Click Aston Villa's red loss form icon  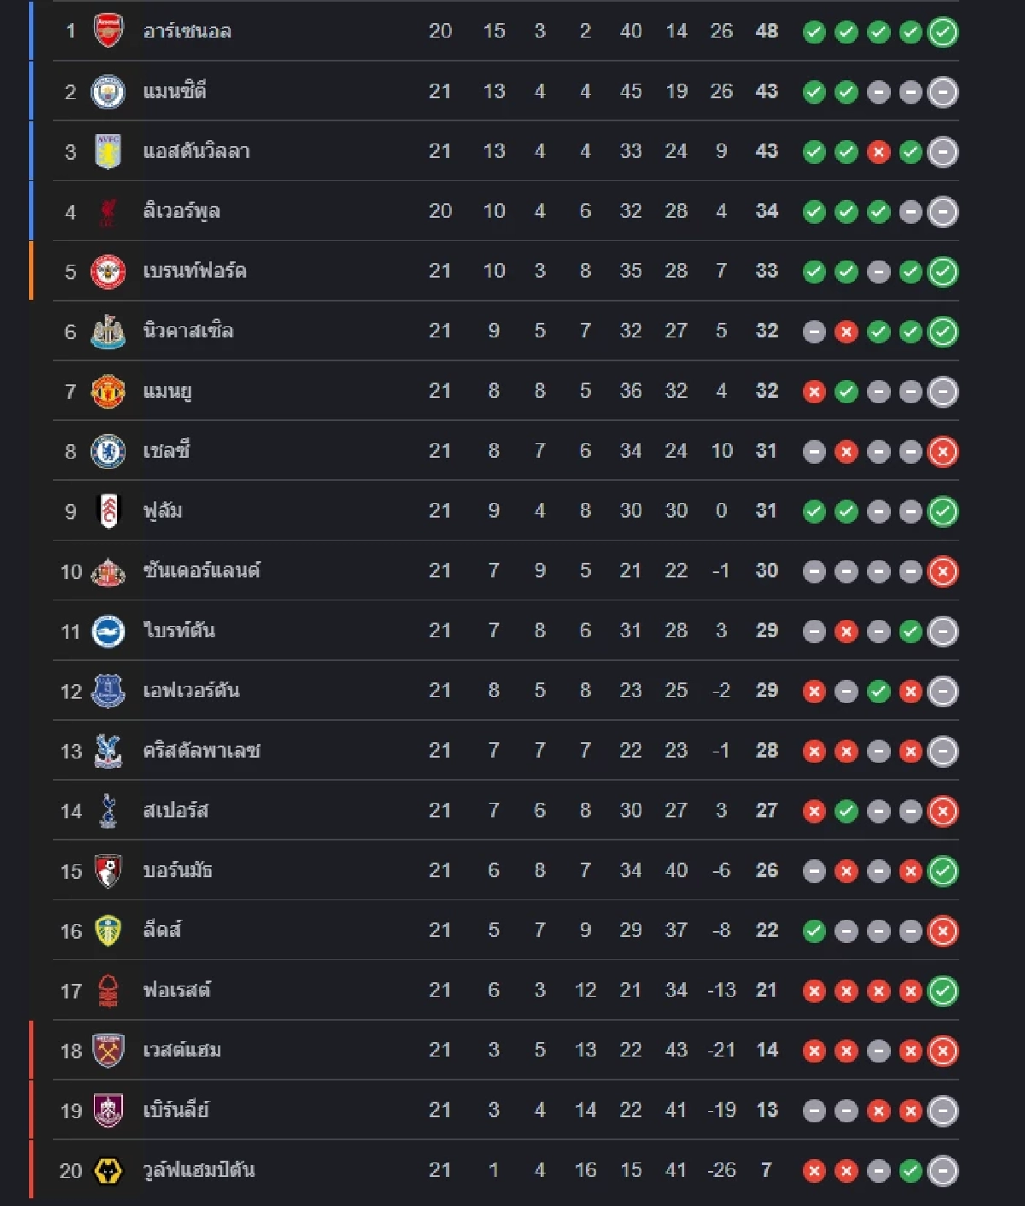pos(878,152)
